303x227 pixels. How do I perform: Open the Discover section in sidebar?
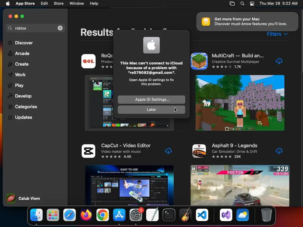(20, 43)
